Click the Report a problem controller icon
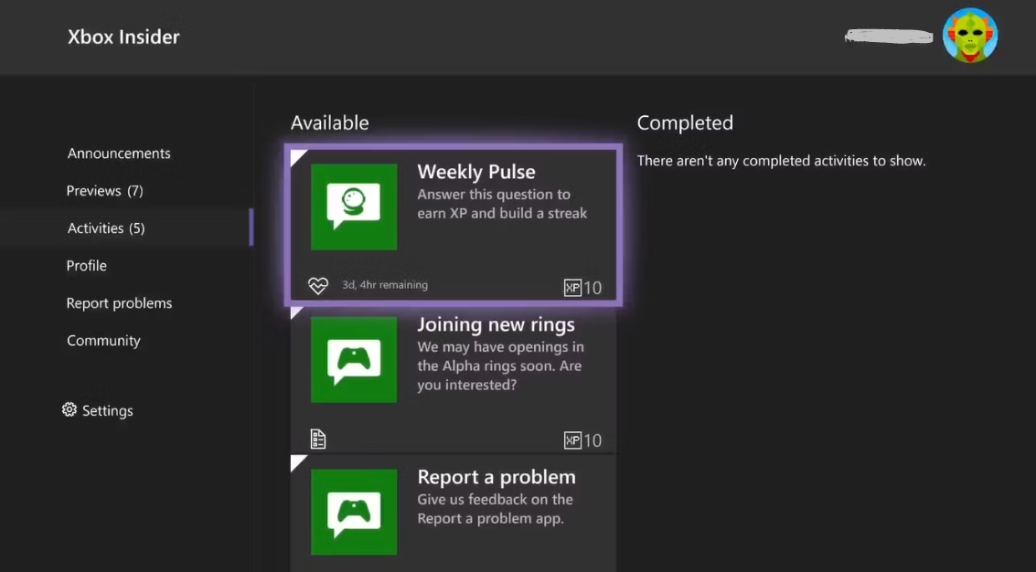The image size is (1036, 572). [354, 512]
